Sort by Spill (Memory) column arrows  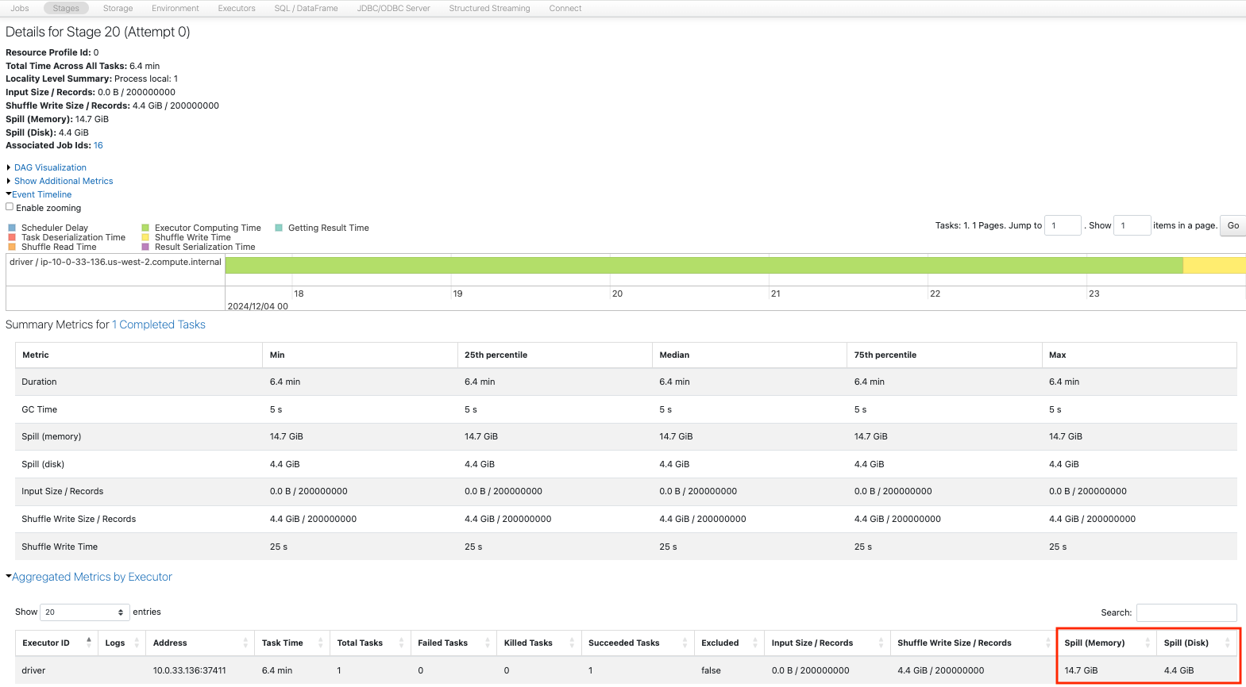tap(1148, 643)
